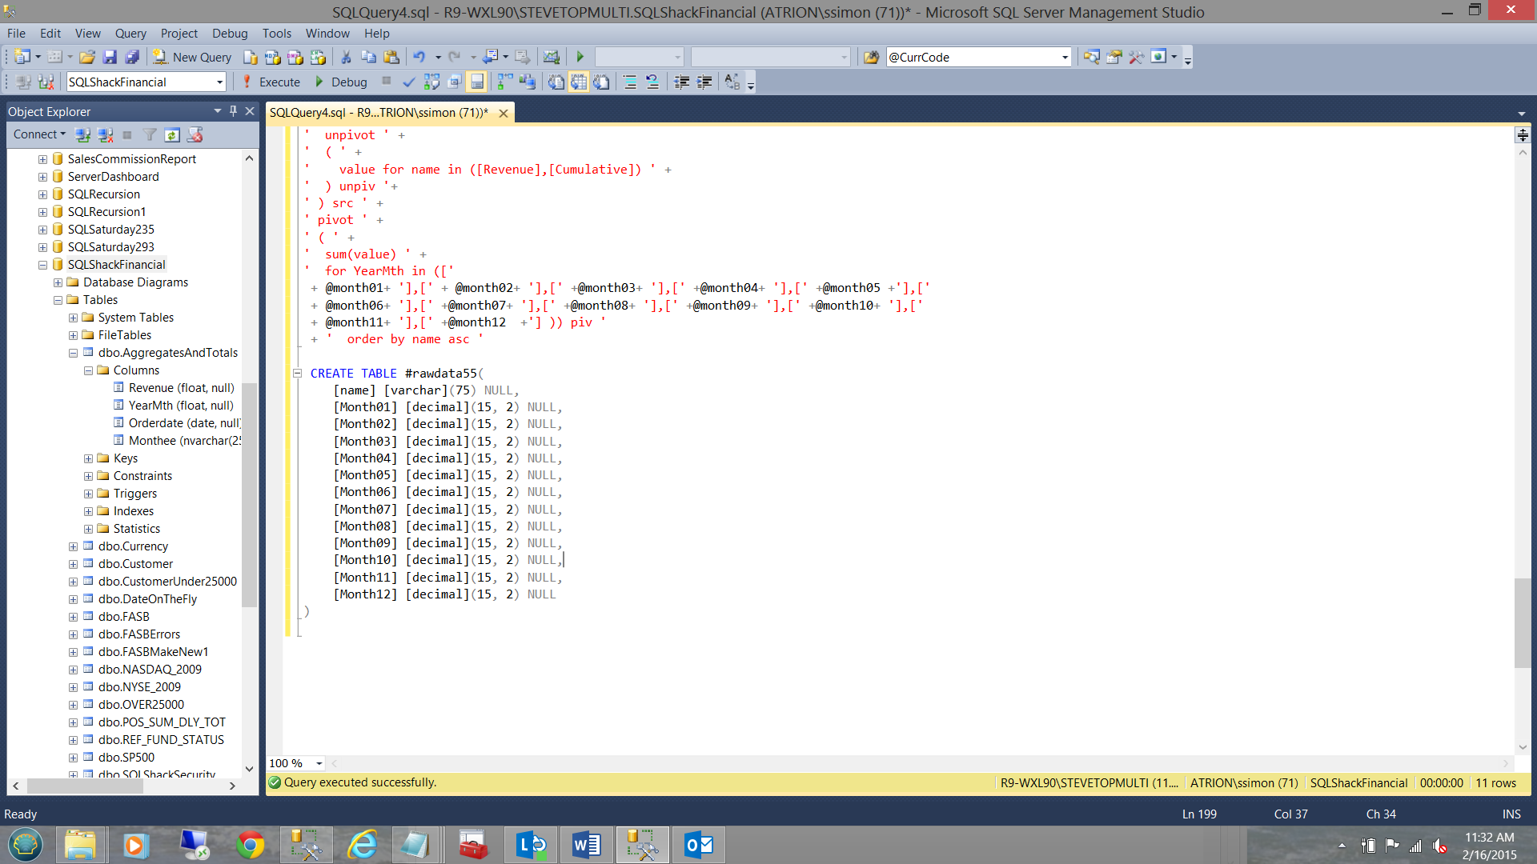Click Refresh icon in Object Explorer

(172, 134)
